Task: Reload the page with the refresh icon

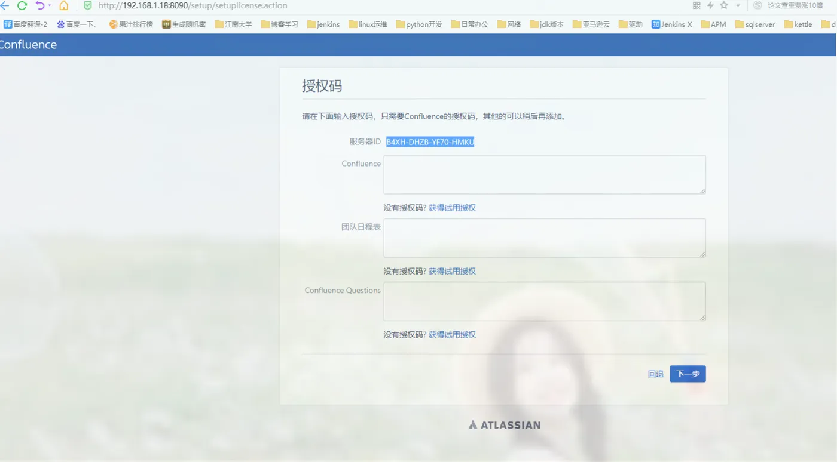Action: coord(22,5)
